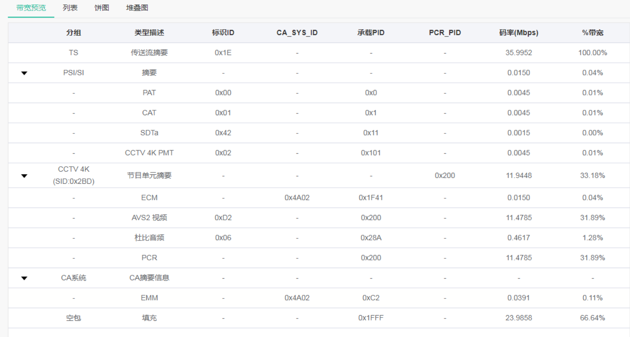Click the 1.28% bandwidth value

(x=593, y=238)
